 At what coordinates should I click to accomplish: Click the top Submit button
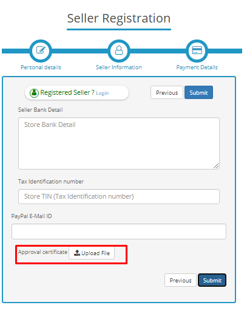(x=198, y=92)
